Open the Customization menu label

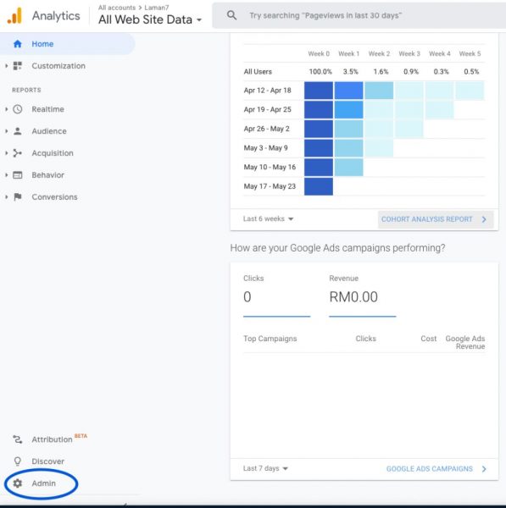click(x=58, y=66)
